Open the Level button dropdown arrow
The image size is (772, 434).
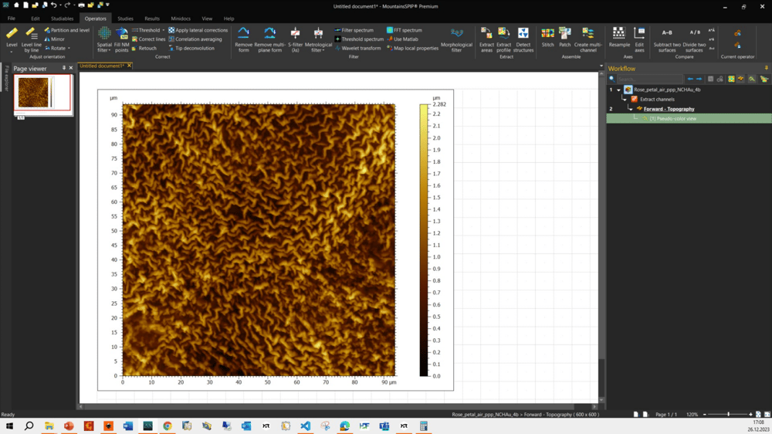tap(12, 51)
